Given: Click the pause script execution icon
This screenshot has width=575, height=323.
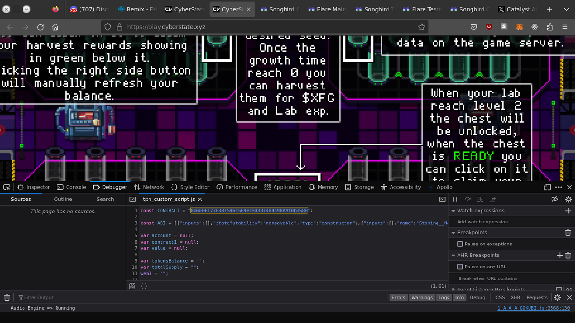Looking at the screenshot, I should [455, 199].
